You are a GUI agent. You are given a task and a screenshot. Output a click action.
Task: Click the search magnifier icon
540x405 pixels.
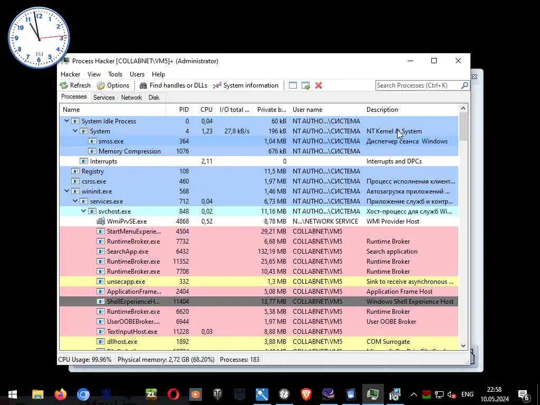point(465,85)
